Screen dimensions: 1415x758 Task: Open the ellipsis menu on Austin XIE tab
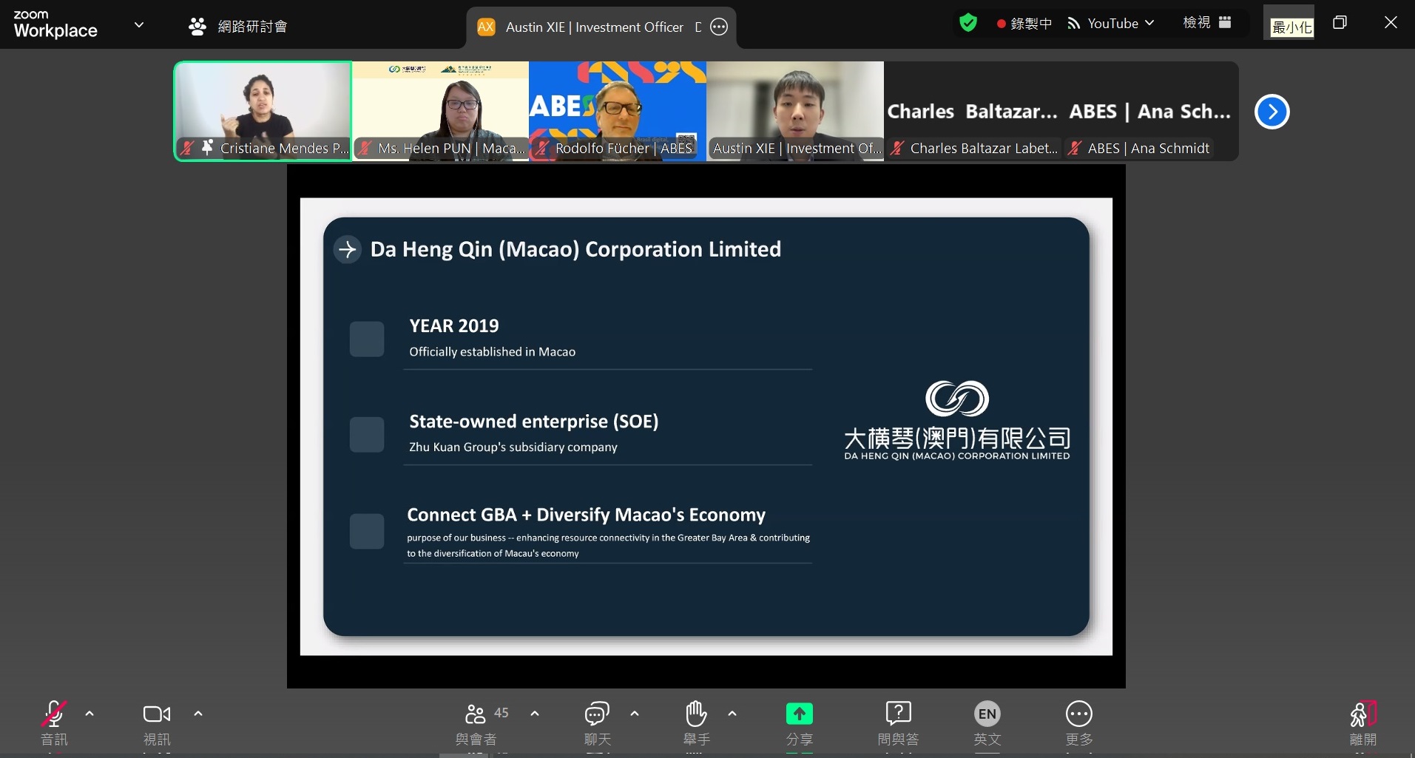pyautogui.click(x=719, y=27)
